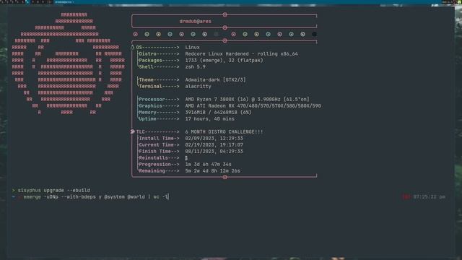Select the OS value 'Linux'

coord(193,47)
